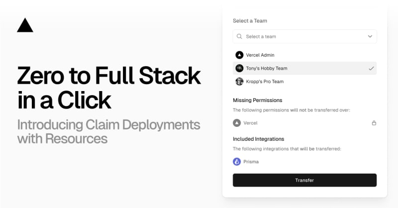This screenshot has width=398, height=208.
Task: Click the magnifying glass search icon
Action: [x=239, y=36]
